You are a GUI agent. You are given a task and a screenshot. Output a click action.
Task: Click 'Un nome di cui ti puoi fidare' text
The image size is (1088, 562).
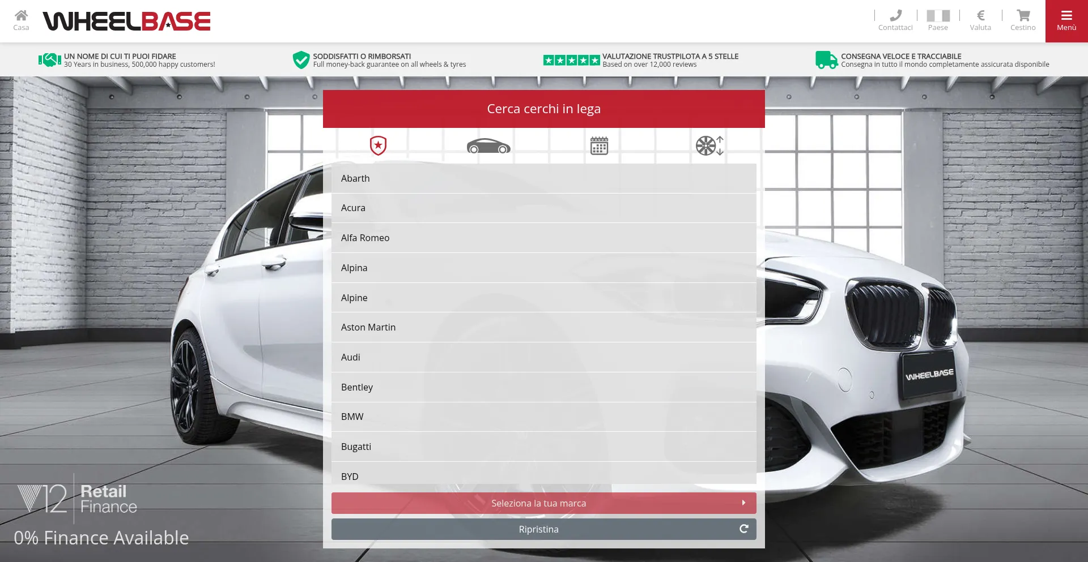coord(120,56)
